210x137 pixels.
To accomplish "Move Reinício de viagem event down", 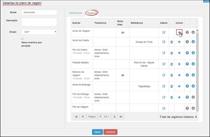I will (193, 75).
